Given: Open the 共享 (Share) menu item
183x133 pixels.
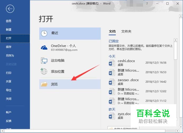Looking at the screenshot, I should click(15, 81).
